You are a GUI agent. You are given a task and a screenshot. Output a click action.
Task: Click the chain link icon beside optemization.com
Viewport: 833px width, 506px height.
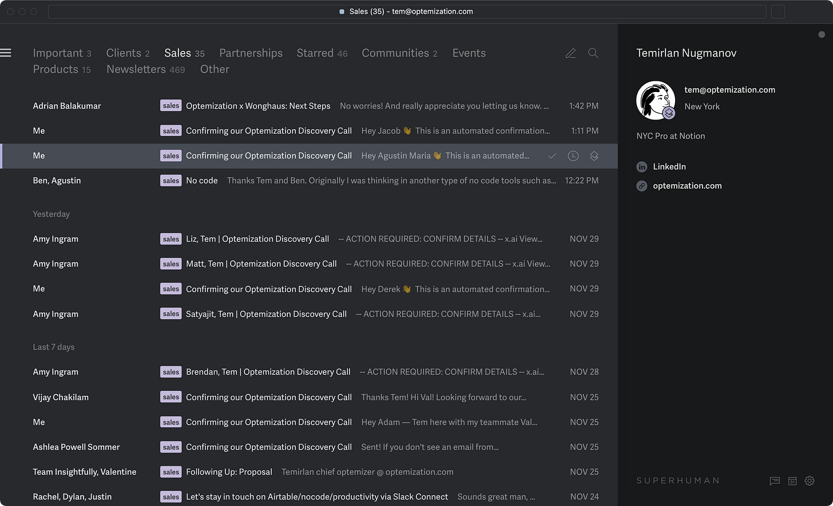(x=642, y=186)
